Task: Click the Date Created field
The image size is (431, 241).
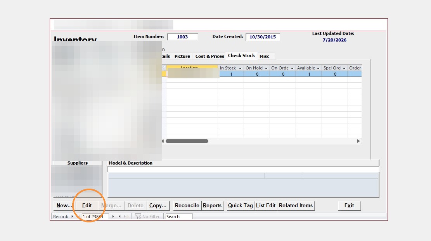Action: tap(263, 37)
